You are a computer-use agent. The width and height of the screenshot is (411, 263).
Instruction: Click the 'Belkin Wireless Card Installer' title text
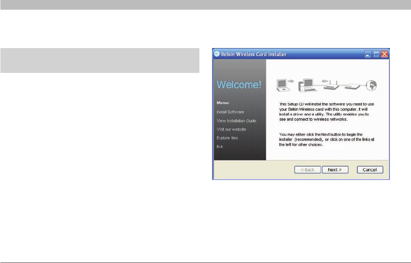pos(253,54)
